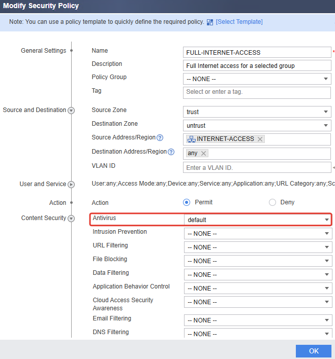Open the Source Zone dropdown
This screenshot has height=359, width=335.
257,112
